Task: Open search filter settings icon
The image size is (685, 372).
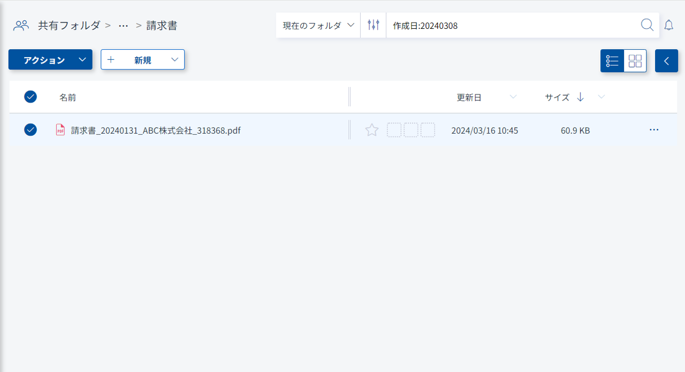Action: point(373,25)
